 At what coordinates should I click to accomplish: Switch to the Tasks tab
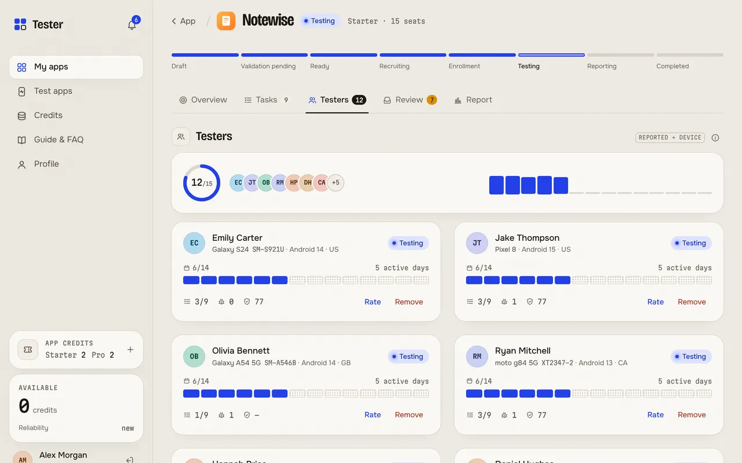266,100
